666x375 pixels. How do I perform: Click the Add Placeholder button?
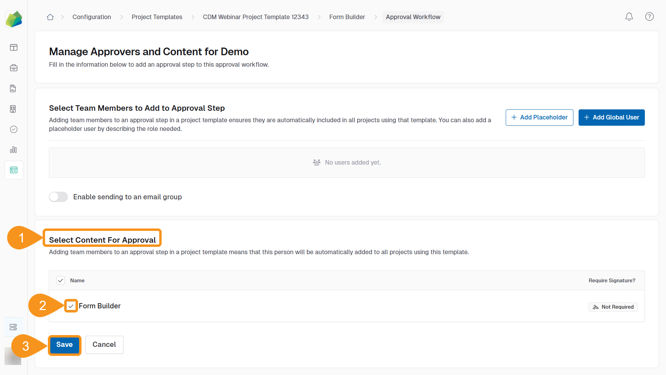tap(539, 117)
